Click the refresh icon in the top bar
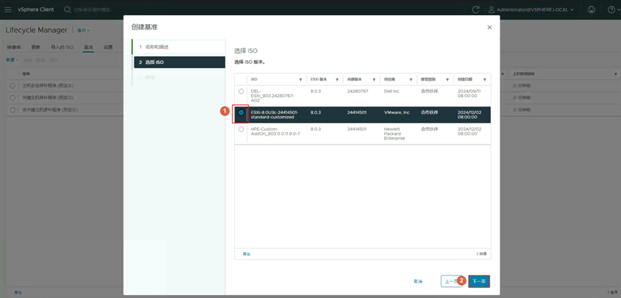 point(476,9)
